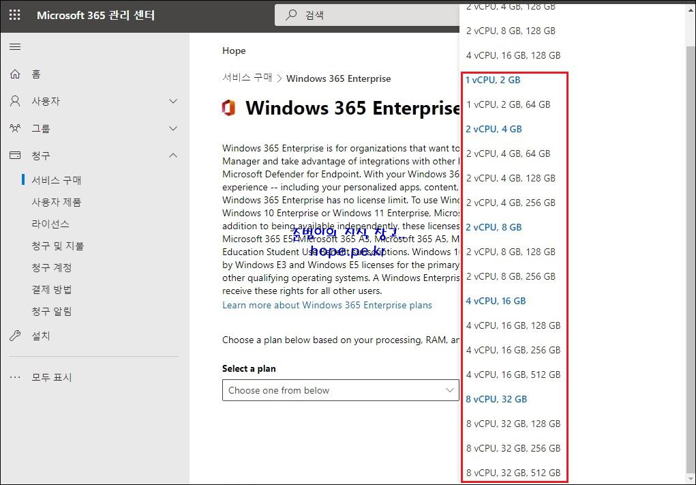The image size is (696, 485).
Task: Select the 2 vCPU, 8 GB, 256 GB plan
Action: tap(511, 276)
